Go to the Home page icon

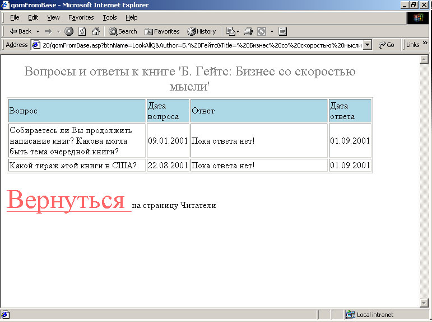(96, 31)
